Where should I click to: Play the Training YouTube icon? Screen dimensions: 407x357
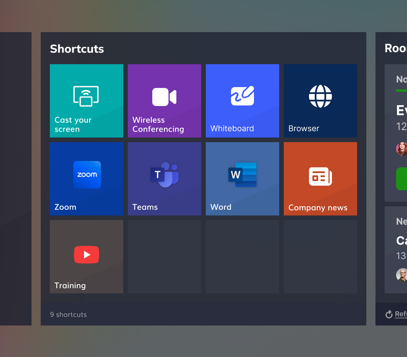(x=87, y=254)
